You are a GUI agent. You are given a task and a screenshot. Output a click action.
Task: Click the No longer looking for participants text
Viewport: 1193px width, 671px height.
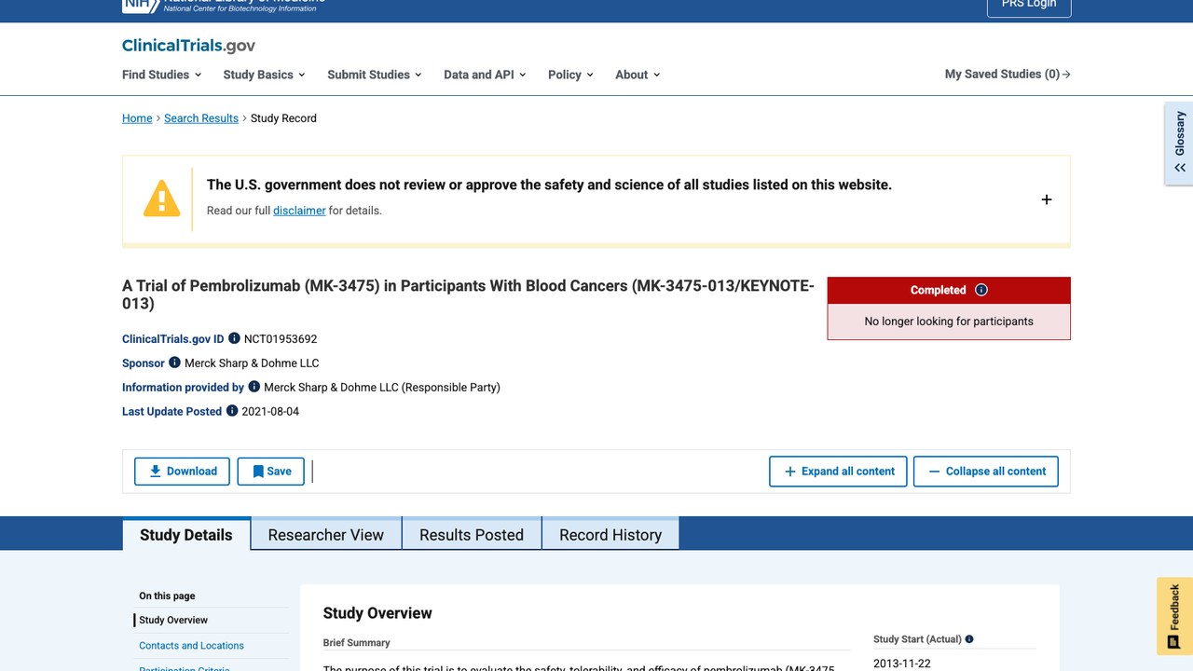pos(949,322)
